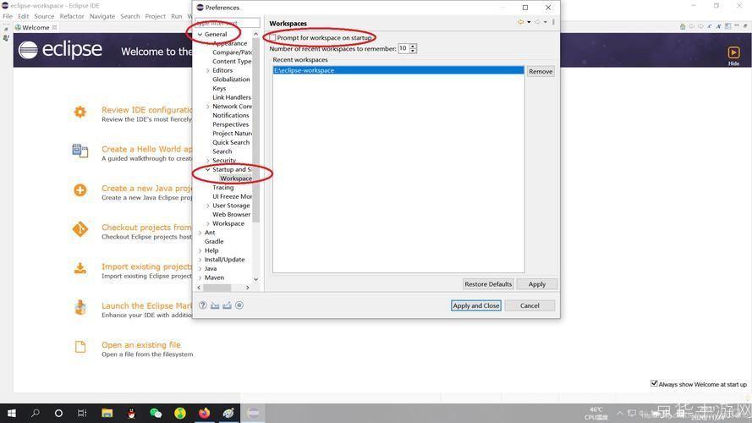752x423 pixels.
Task: Click the export preferences icon
Action: point(227,305)
